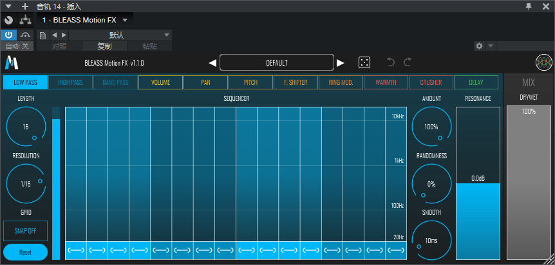Click the undo arrow icon
This screenshot has width=555, height=265.
391,62
